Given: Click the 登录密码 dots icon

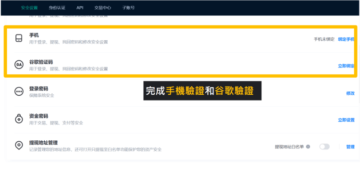Looking at the screenshot, I should (19, 92).
